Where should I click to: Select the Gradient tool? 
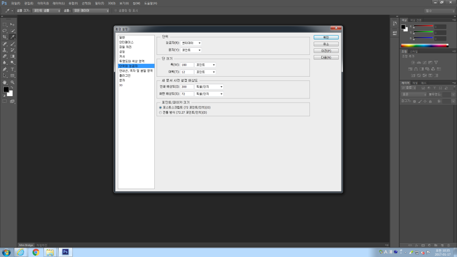tap(12, 56)
